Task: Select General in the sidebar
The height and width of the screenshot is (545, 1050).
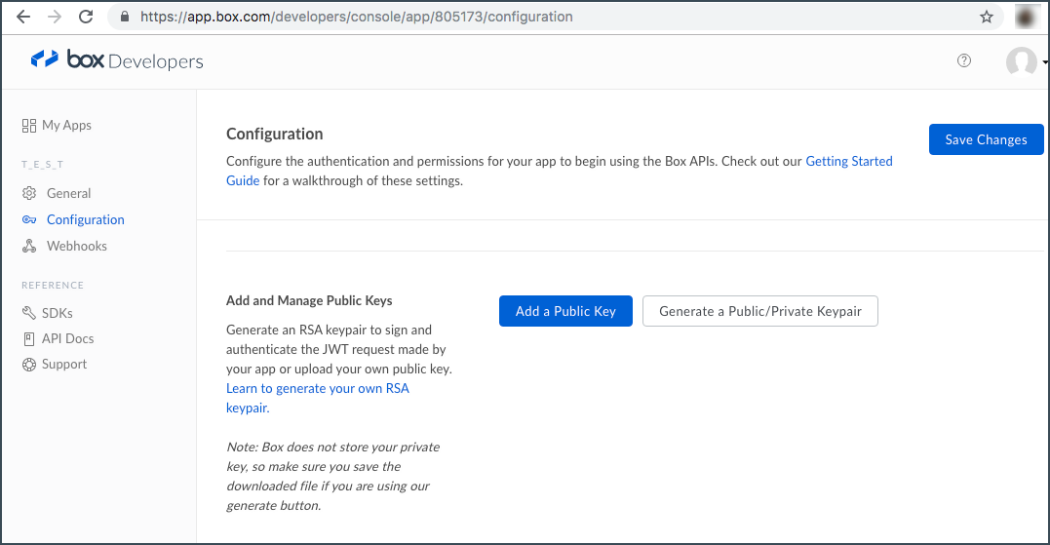Action: (69, 193)
